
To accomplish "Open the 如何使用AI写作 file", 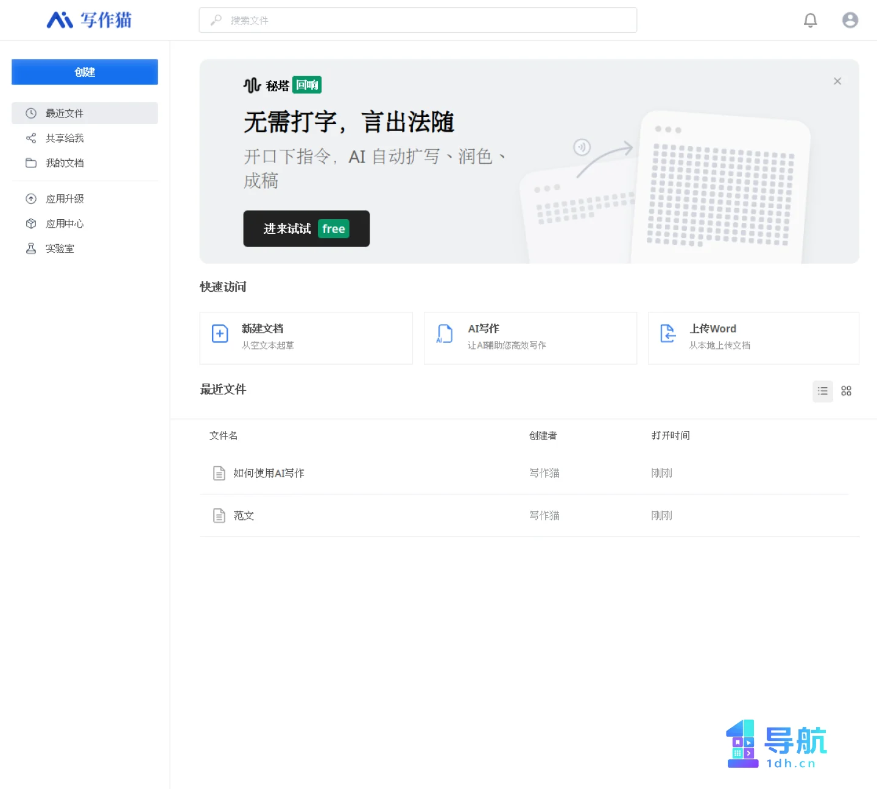I will pos(269,473).
